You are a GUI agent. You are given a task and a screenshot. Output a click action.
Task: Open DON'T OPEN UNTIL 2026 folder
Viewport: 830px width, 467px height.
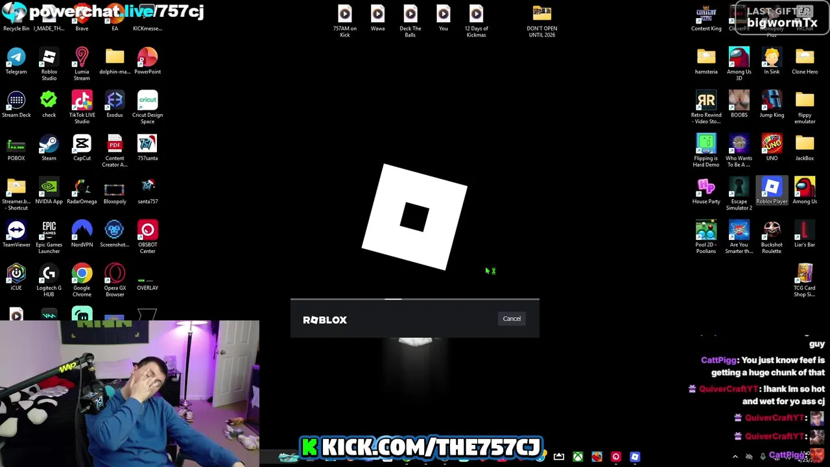tap(542, 21)
